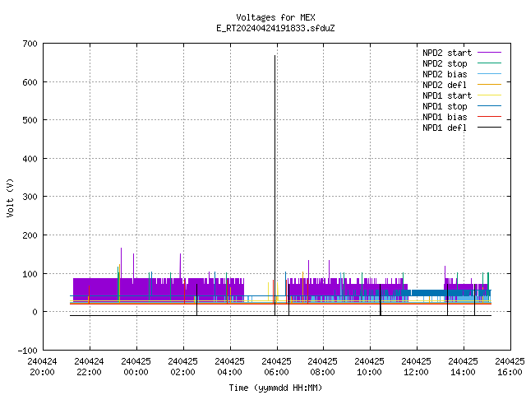
Task: Click the 'NPD2 defl' legend label
Action: click(x=445, y=85)
